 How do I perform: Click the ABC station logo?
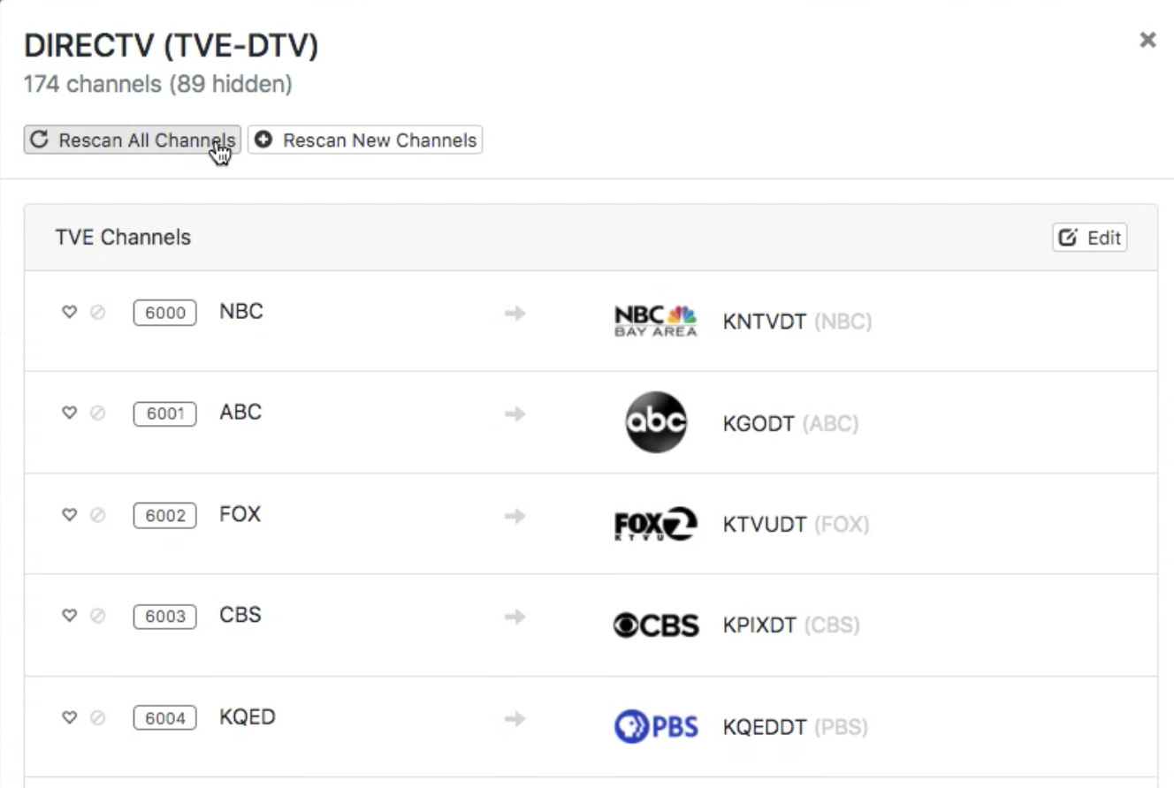point(655,423)
